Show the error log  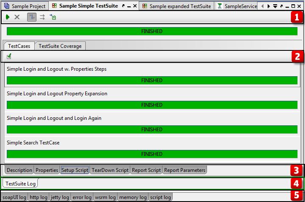coord(82,197)
